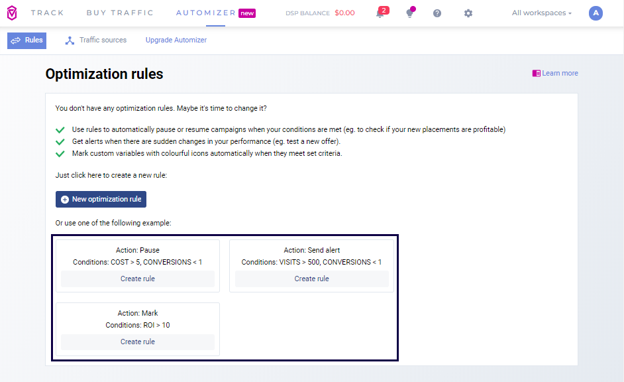Click the DSP balance $0.00 amount

(344, 13)
